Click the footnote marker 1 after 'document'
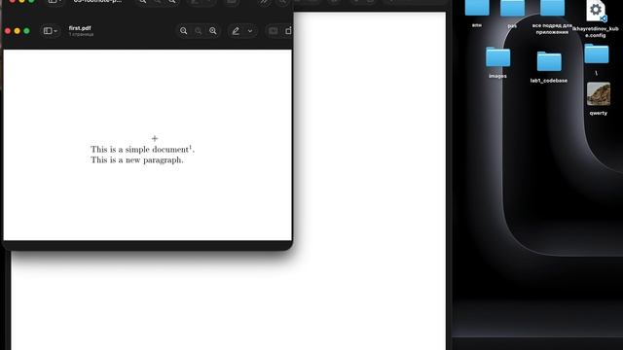Viewport: 623px width, 350px height. (x=191, y=147)
